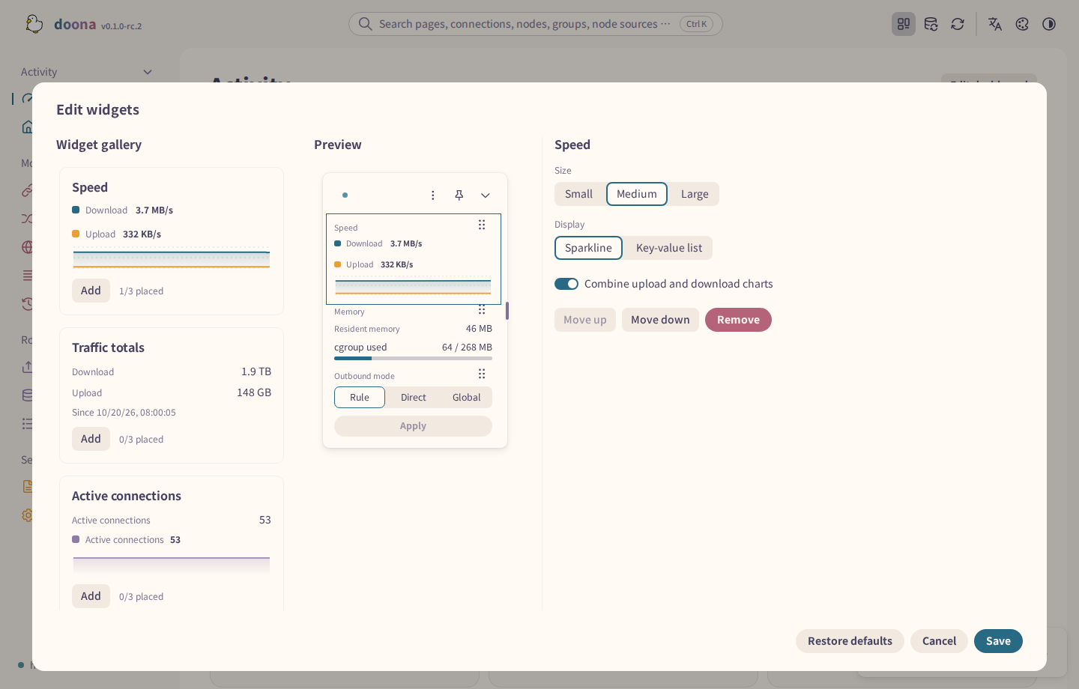The image size is (1079, 689).
Task: Click the refresh arrows icon in top bar
Action: [958, 24]
